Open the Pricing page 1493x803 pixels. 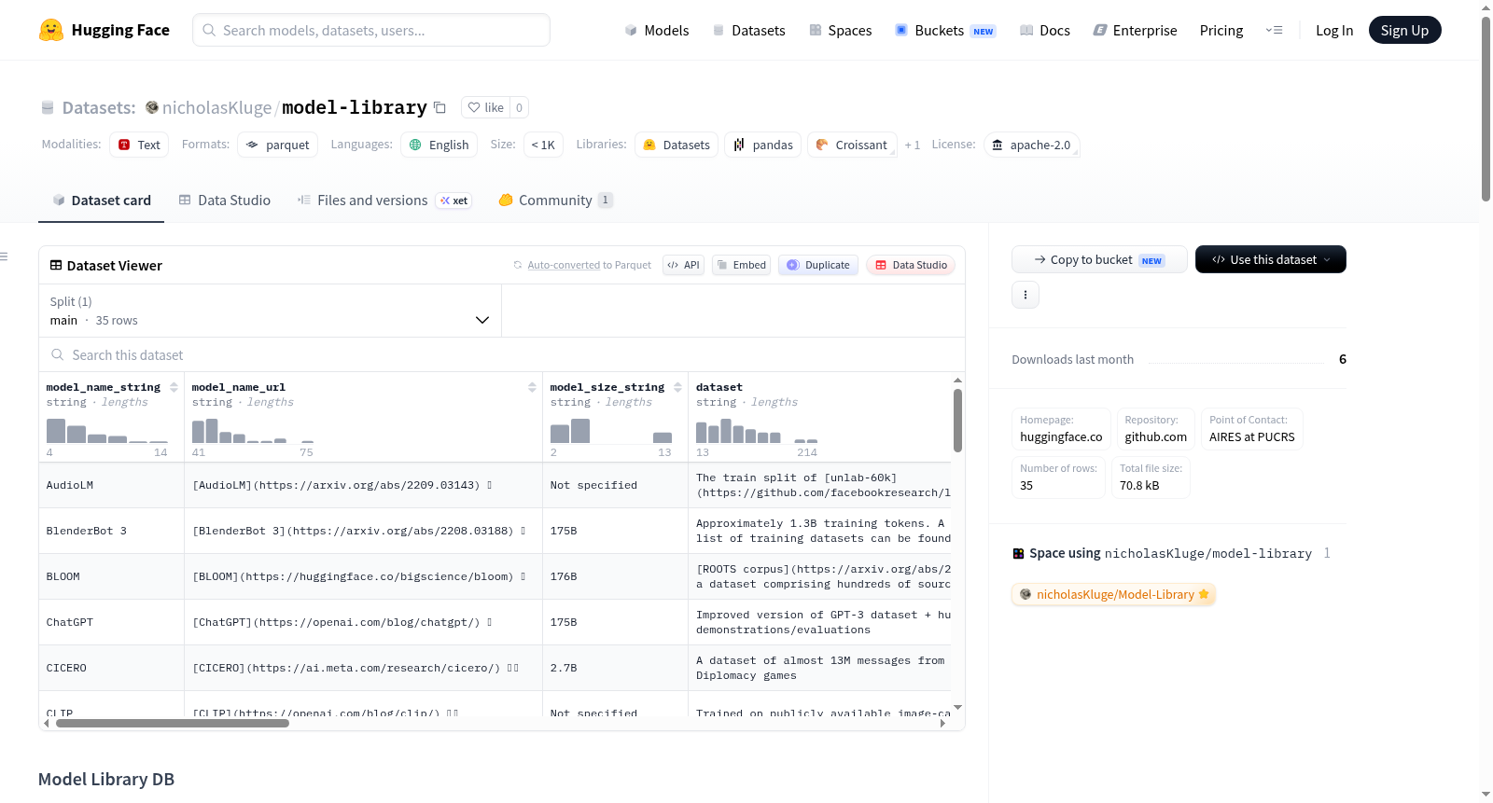1221,30
